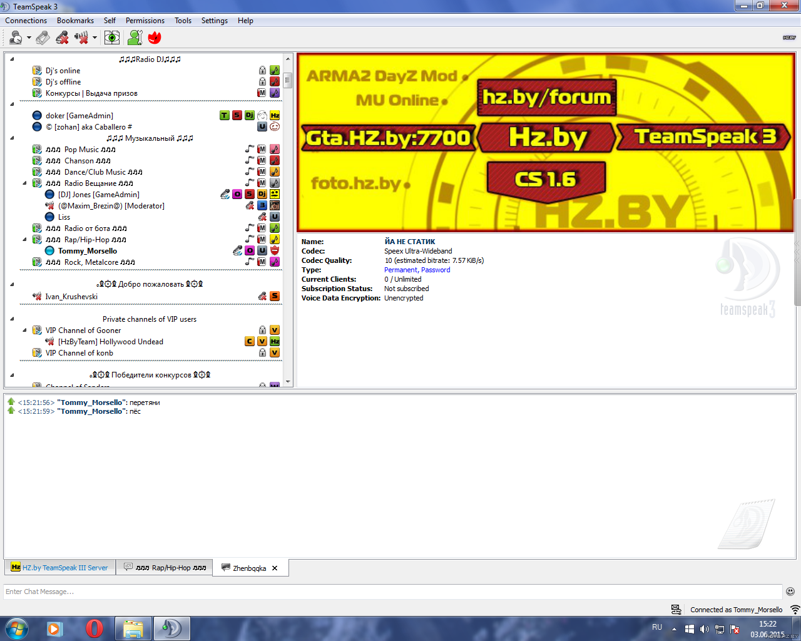Select the Dance/Club Music channel
This screenshot has width=801, height=641.
tap(94, 172)
